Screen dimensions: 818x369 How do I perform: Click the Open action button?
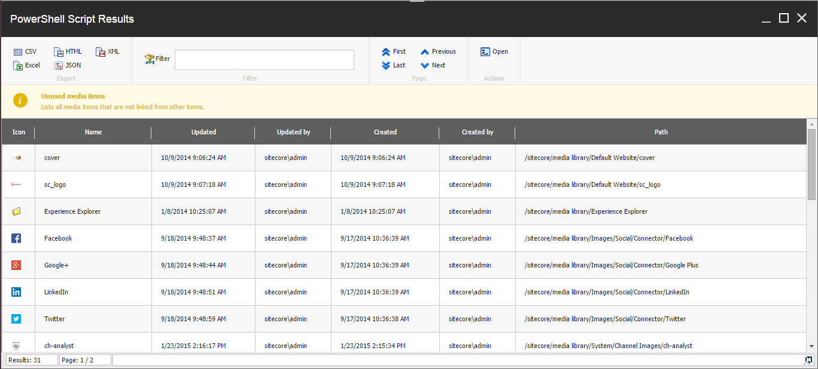[x=494, y=52]
